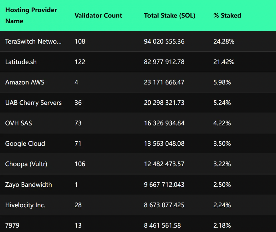Viewport: 276px width, 232px height.
Task: Click the stake value 8 673 077.425
Action: [164, 205]
